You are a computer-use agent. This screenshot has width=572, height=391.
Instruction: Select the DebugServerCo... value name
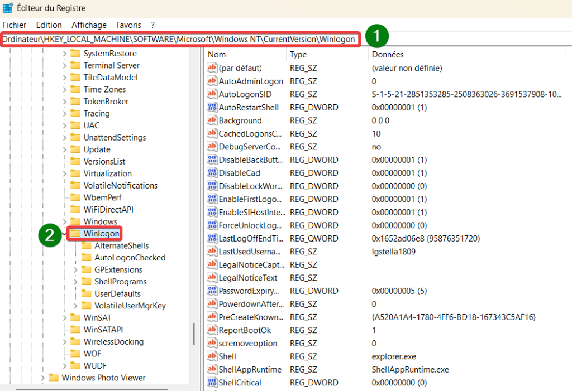[250, 147]
